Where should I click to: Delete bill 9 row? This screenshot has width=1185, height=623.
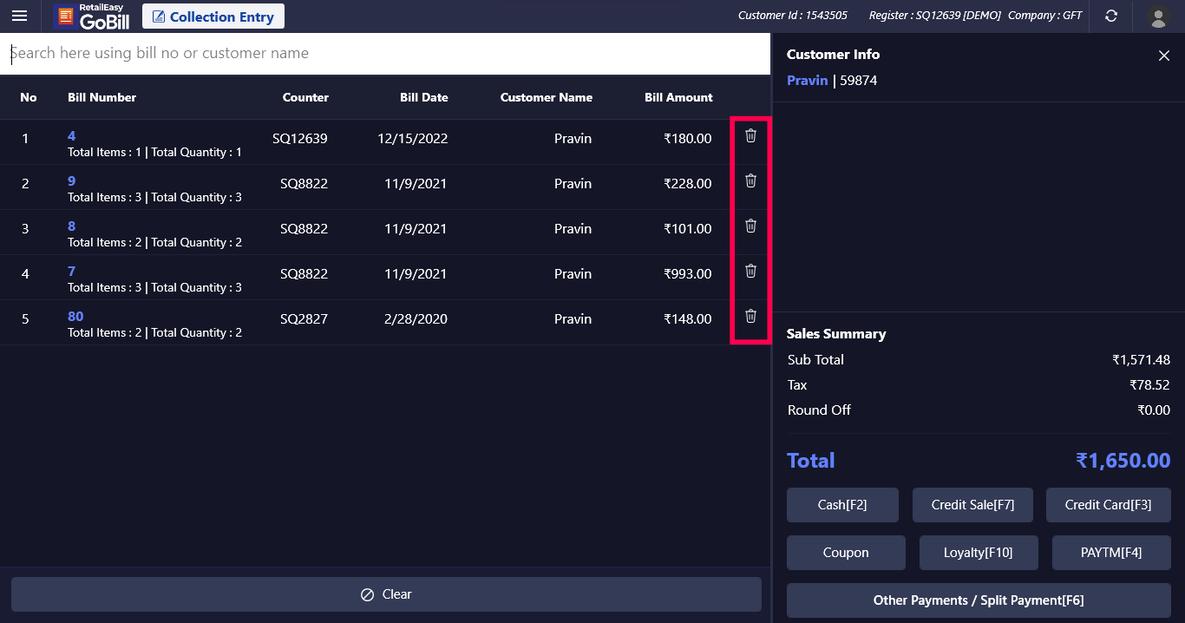pyautogui.click(x=751, y=180)
